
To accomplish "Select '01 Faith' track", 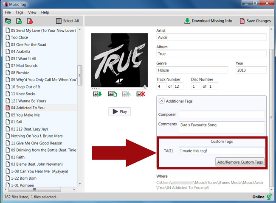I will tap(18, 157).
